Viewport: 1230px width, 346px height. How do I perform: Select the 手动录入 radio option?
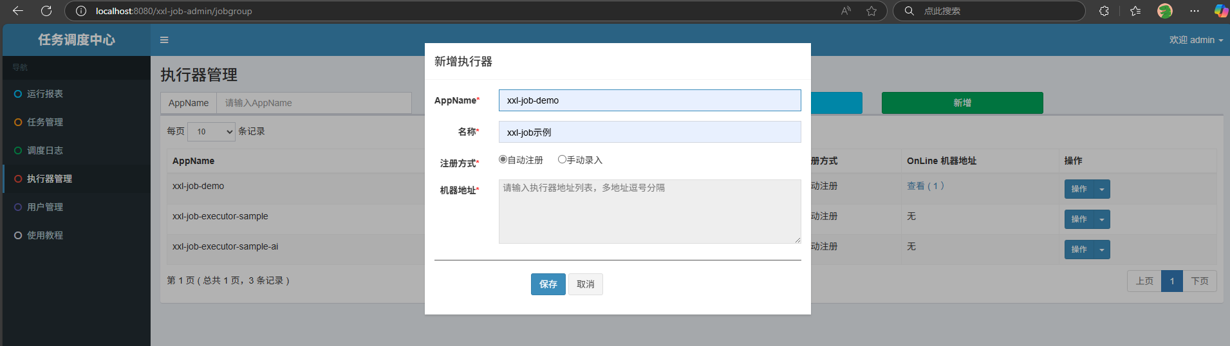(562, 159)
